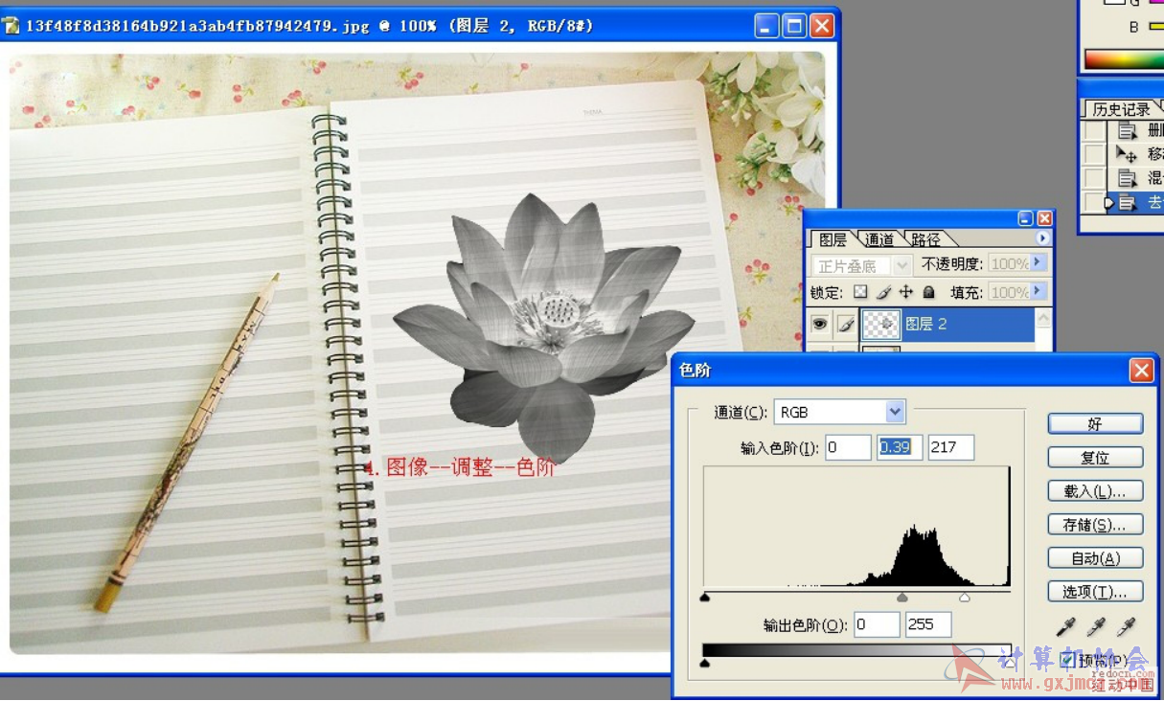Click the 存储(S)... save button
Image resolution: width=1164 pixels, height=701 pixels.
tap(1095, 525)
